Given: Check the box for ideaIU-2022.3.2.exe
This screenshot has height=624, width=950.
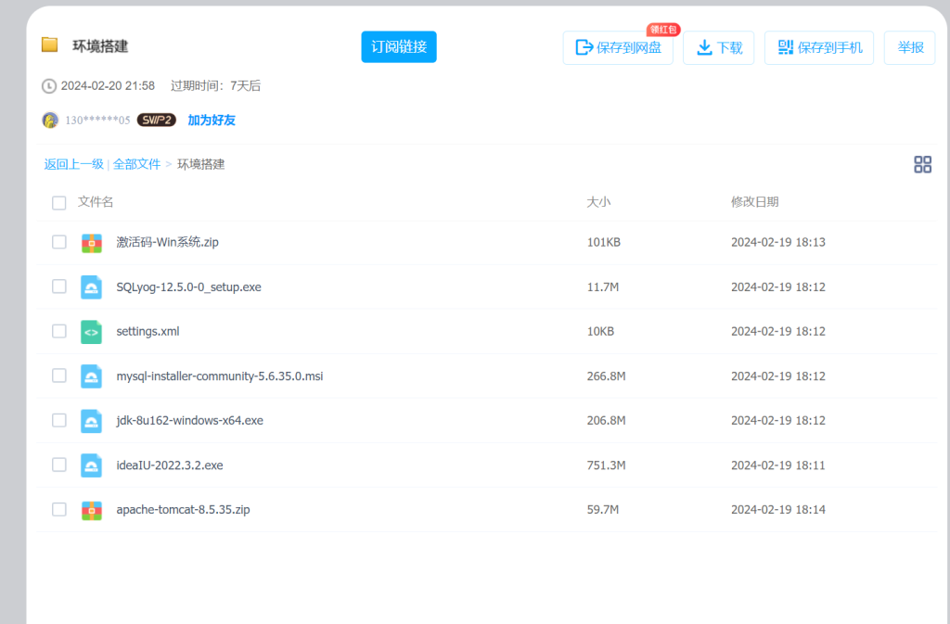Looking at the screenshot, I should [x=58, y=465].
